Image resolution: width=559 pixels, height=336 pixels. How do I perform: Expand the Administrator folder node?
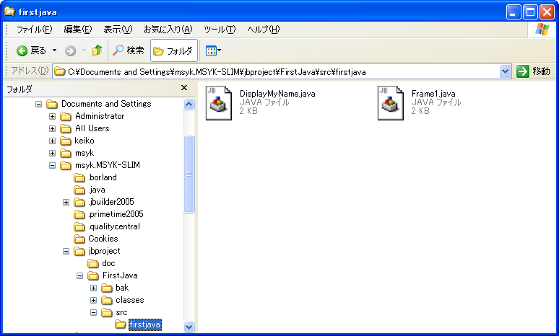click(53, 116)
